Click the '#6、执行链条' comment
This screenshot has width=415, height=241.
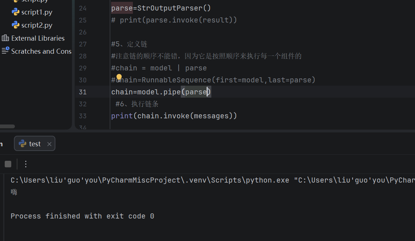pos(137,104)
